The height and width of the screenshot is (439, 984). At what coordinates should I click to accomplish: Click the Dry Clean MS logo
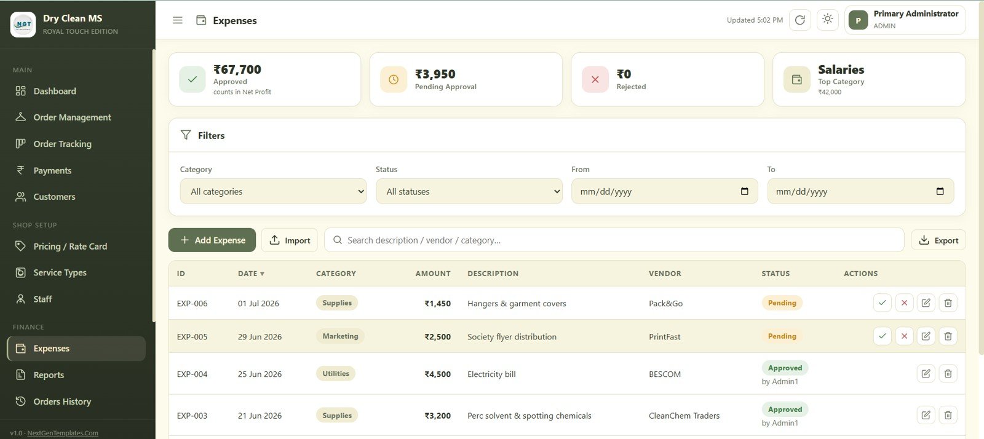click(23, 25)
